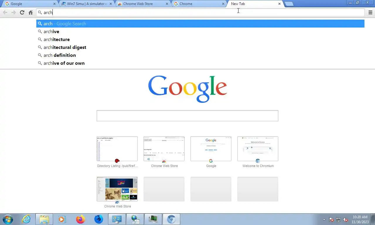The width and height of the screenshot is (375, 225).
Task: Open the Directory Listing thumbnail
Action: pyautogui.click(x=117, y=149)
